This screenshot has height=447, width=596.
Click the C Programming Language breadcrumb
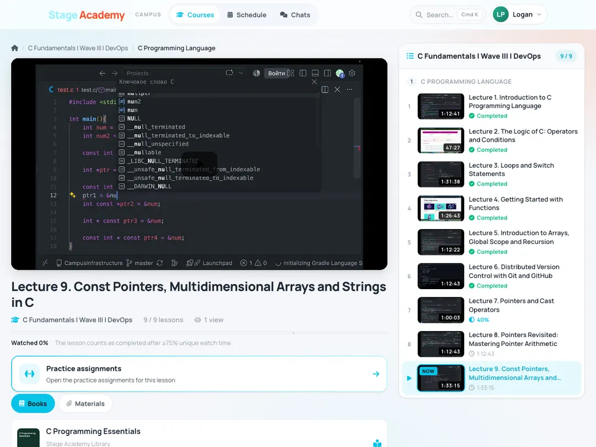[177, 48]
